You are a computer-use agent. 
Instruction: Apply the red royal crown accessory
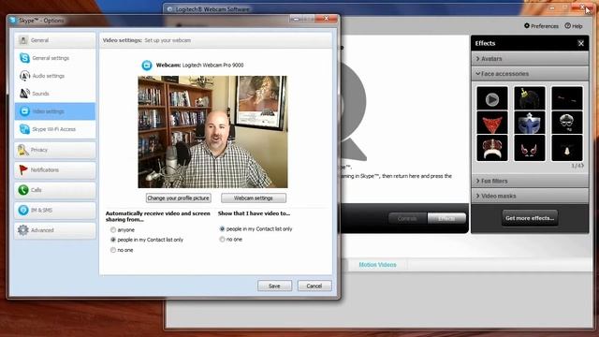492,148
